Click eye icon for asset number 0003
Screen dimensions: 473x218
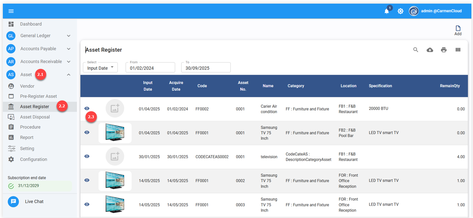87,205
